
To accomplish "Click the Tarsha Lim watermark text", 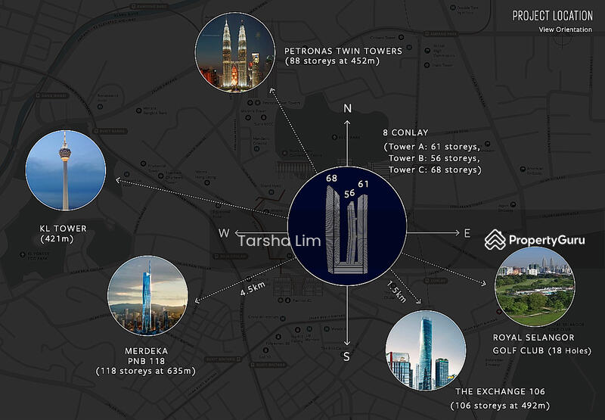I will [279, 241].
